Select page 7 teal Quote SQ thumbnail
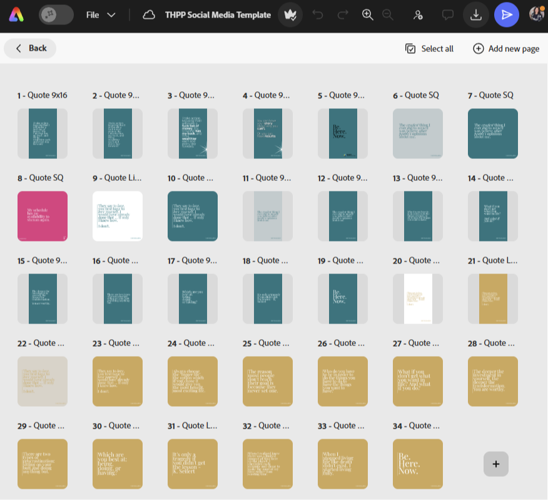Image resolution: width=548 pixels, height=500 pixels. pos(493,133)
